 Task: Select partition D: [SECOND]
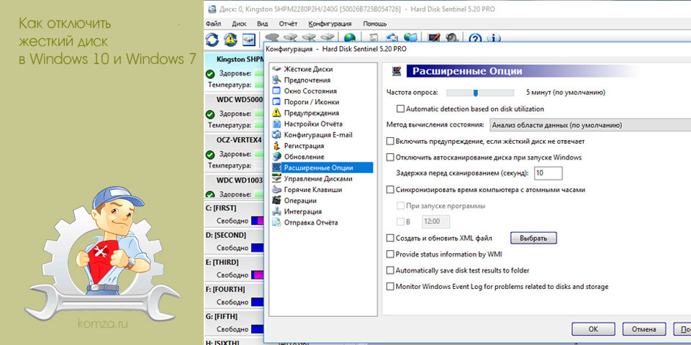point(225,235)
